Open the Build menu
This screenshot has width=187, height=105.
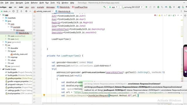pyautogui.click(x=41, y=3)
